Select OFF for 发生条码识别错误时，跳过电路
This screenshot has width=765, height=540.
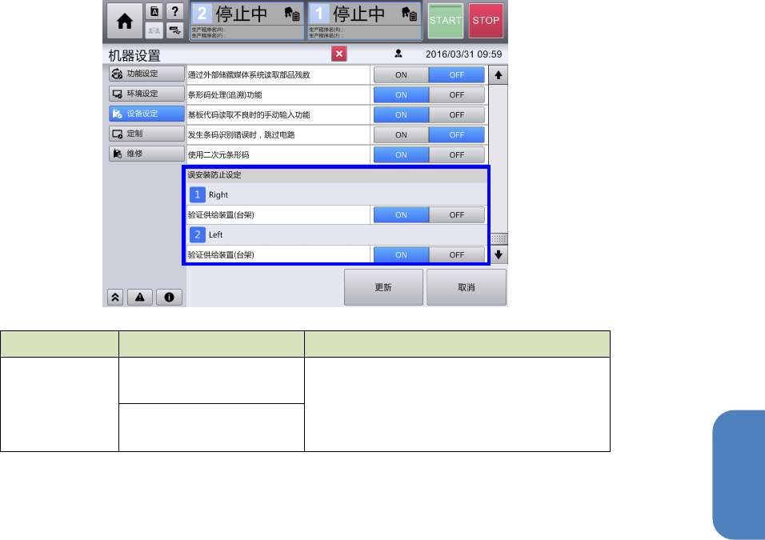click(x=457, y=135)
